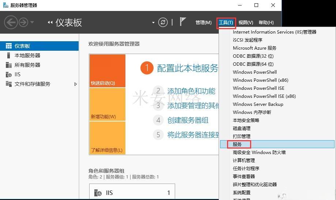Click 添加要管理的其他服务器 link
336x200 pixels.
193,105
